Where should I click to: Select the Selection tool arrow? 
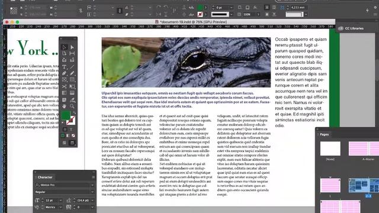[65, 47]
